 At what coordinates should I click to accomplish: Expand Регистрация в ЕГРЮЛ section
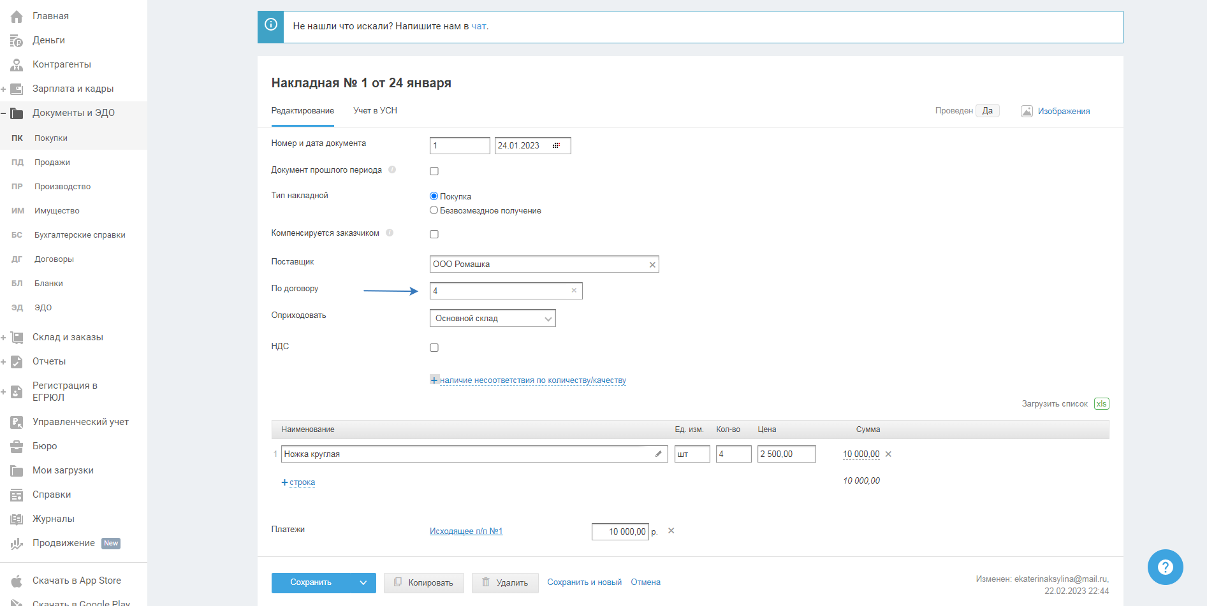pos(4,392)
